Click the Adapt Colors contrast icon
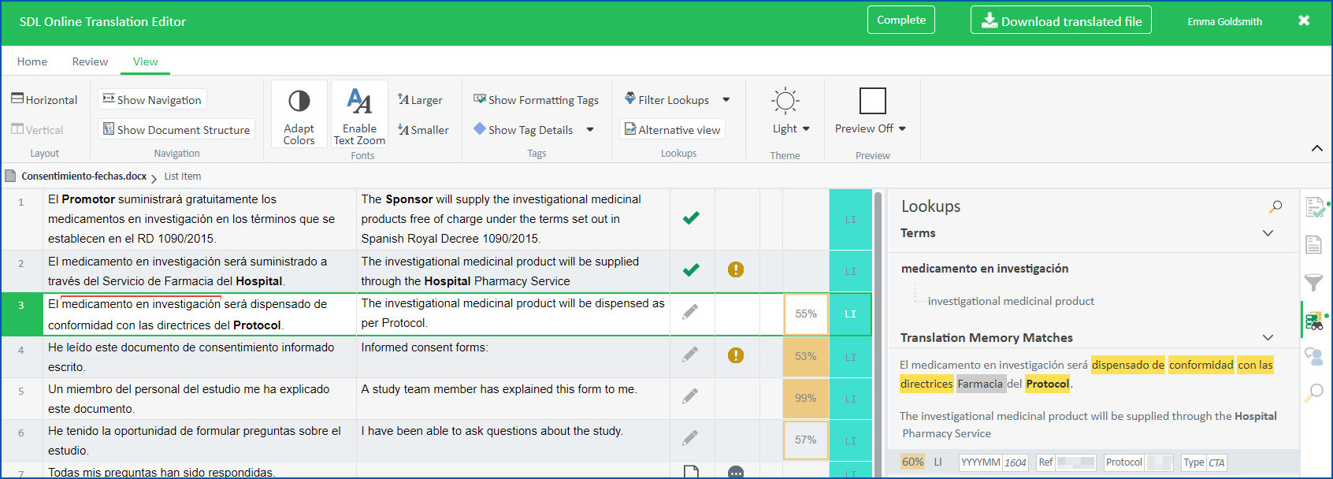This screenshot has height=479, width=1333. [299, 102]
